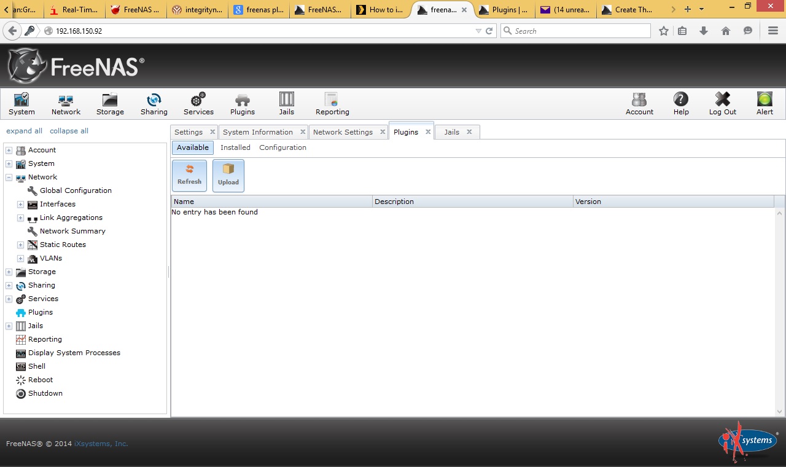
Task: Open the iXsystems, Inc. footer link
Action: pyautogui.click(x=101, y=444)
